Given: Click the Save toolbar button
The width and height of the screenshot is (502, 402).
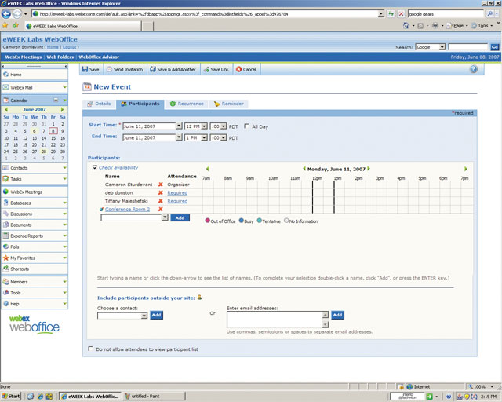Looking at the screenshot, I should pos(91,69).
